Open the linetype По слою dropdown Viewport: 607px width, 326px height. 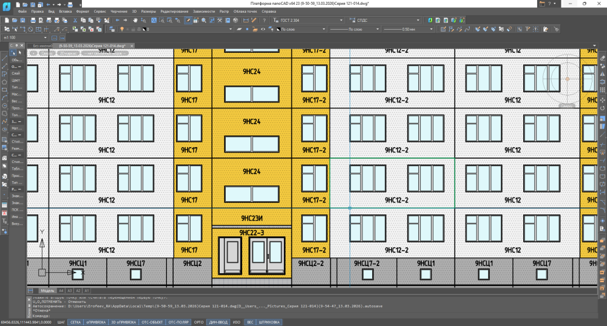pos(378,29)
